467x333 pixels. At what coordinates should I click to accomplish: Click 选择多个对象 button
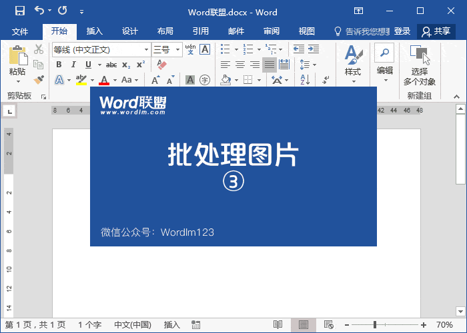click(x=420, y=65)
